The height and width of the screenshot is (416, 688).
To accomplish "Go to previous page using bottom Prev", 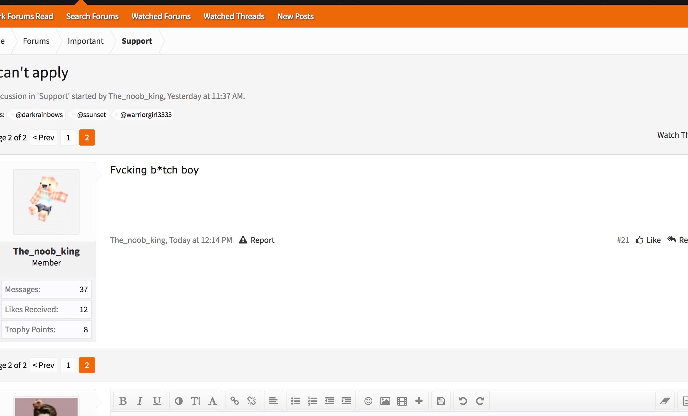I will point(43,365).
